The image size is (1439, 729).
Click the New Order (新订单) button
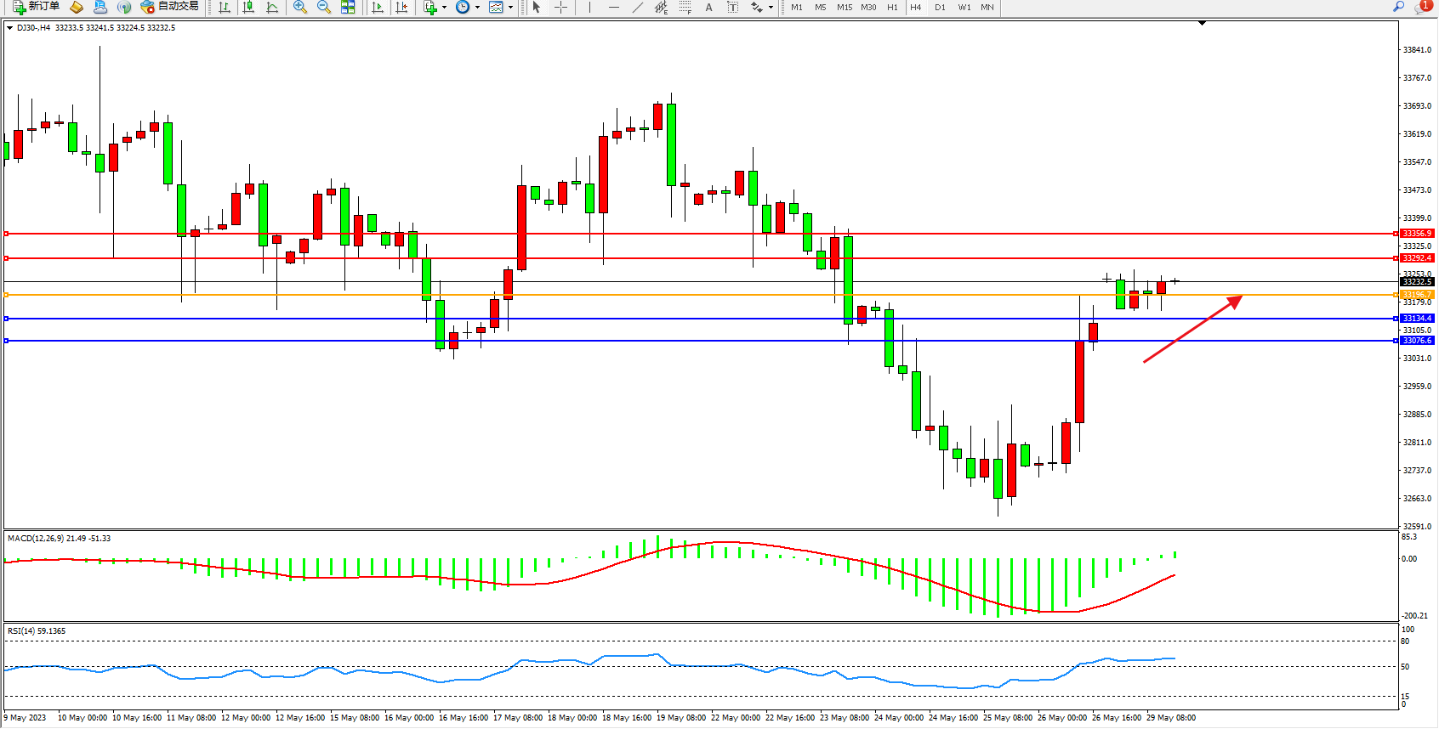click(36, 7)
